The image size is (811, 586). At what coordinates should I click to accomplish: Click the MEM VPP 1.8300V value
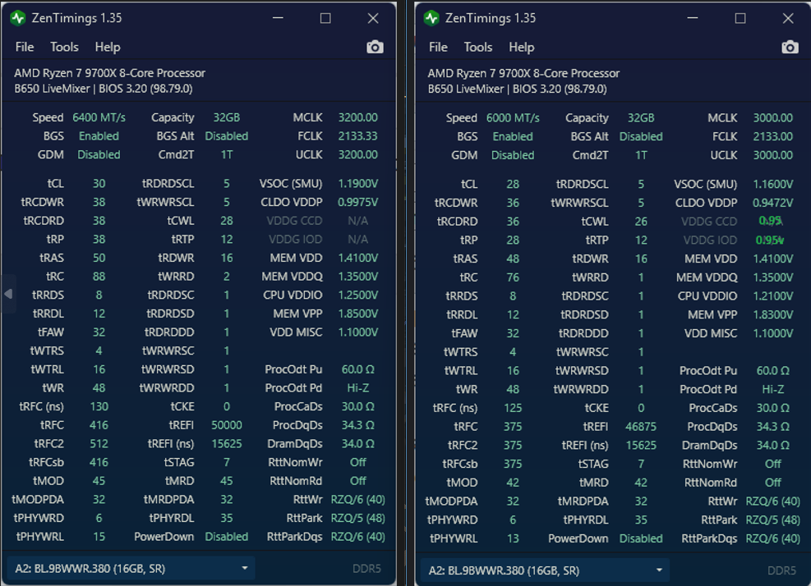click(772, 314)
